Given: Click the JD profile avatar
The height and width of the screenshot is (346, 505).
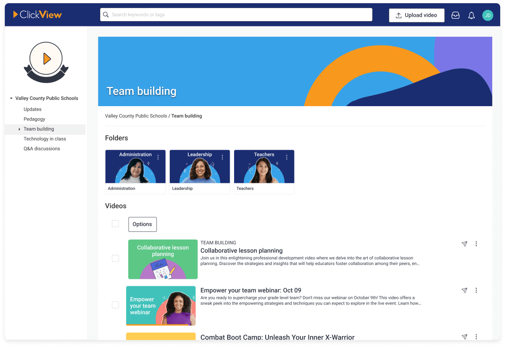Looking at the screenshot, I should pos(488,15).
